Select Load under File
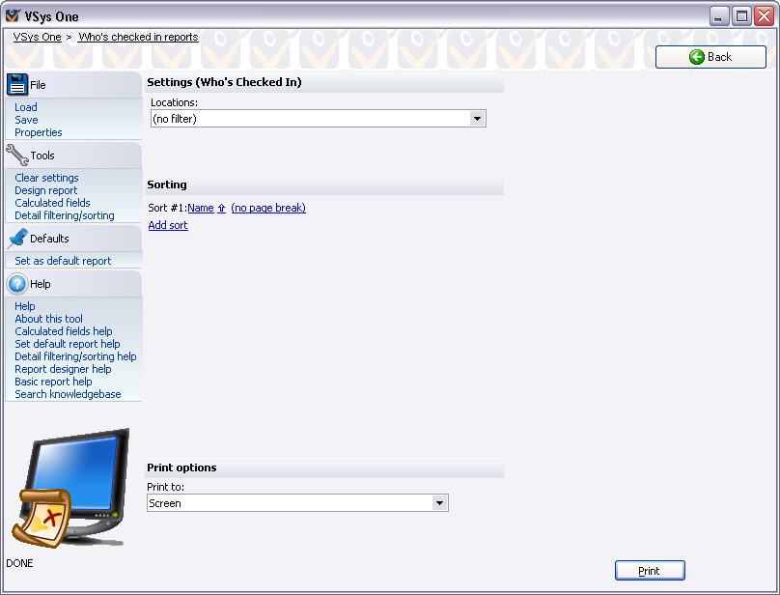780x595 pixels. point(26,107)
